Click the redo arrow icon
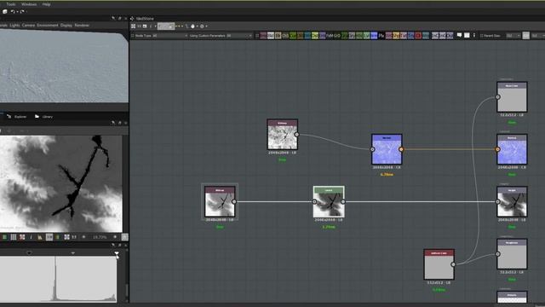This screenshot has width=545, height=307. coord(22,11)
